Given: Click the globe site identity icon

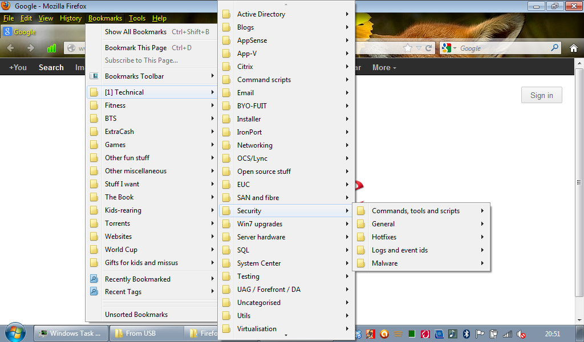Looking at the screenshot, I should 71,48.
